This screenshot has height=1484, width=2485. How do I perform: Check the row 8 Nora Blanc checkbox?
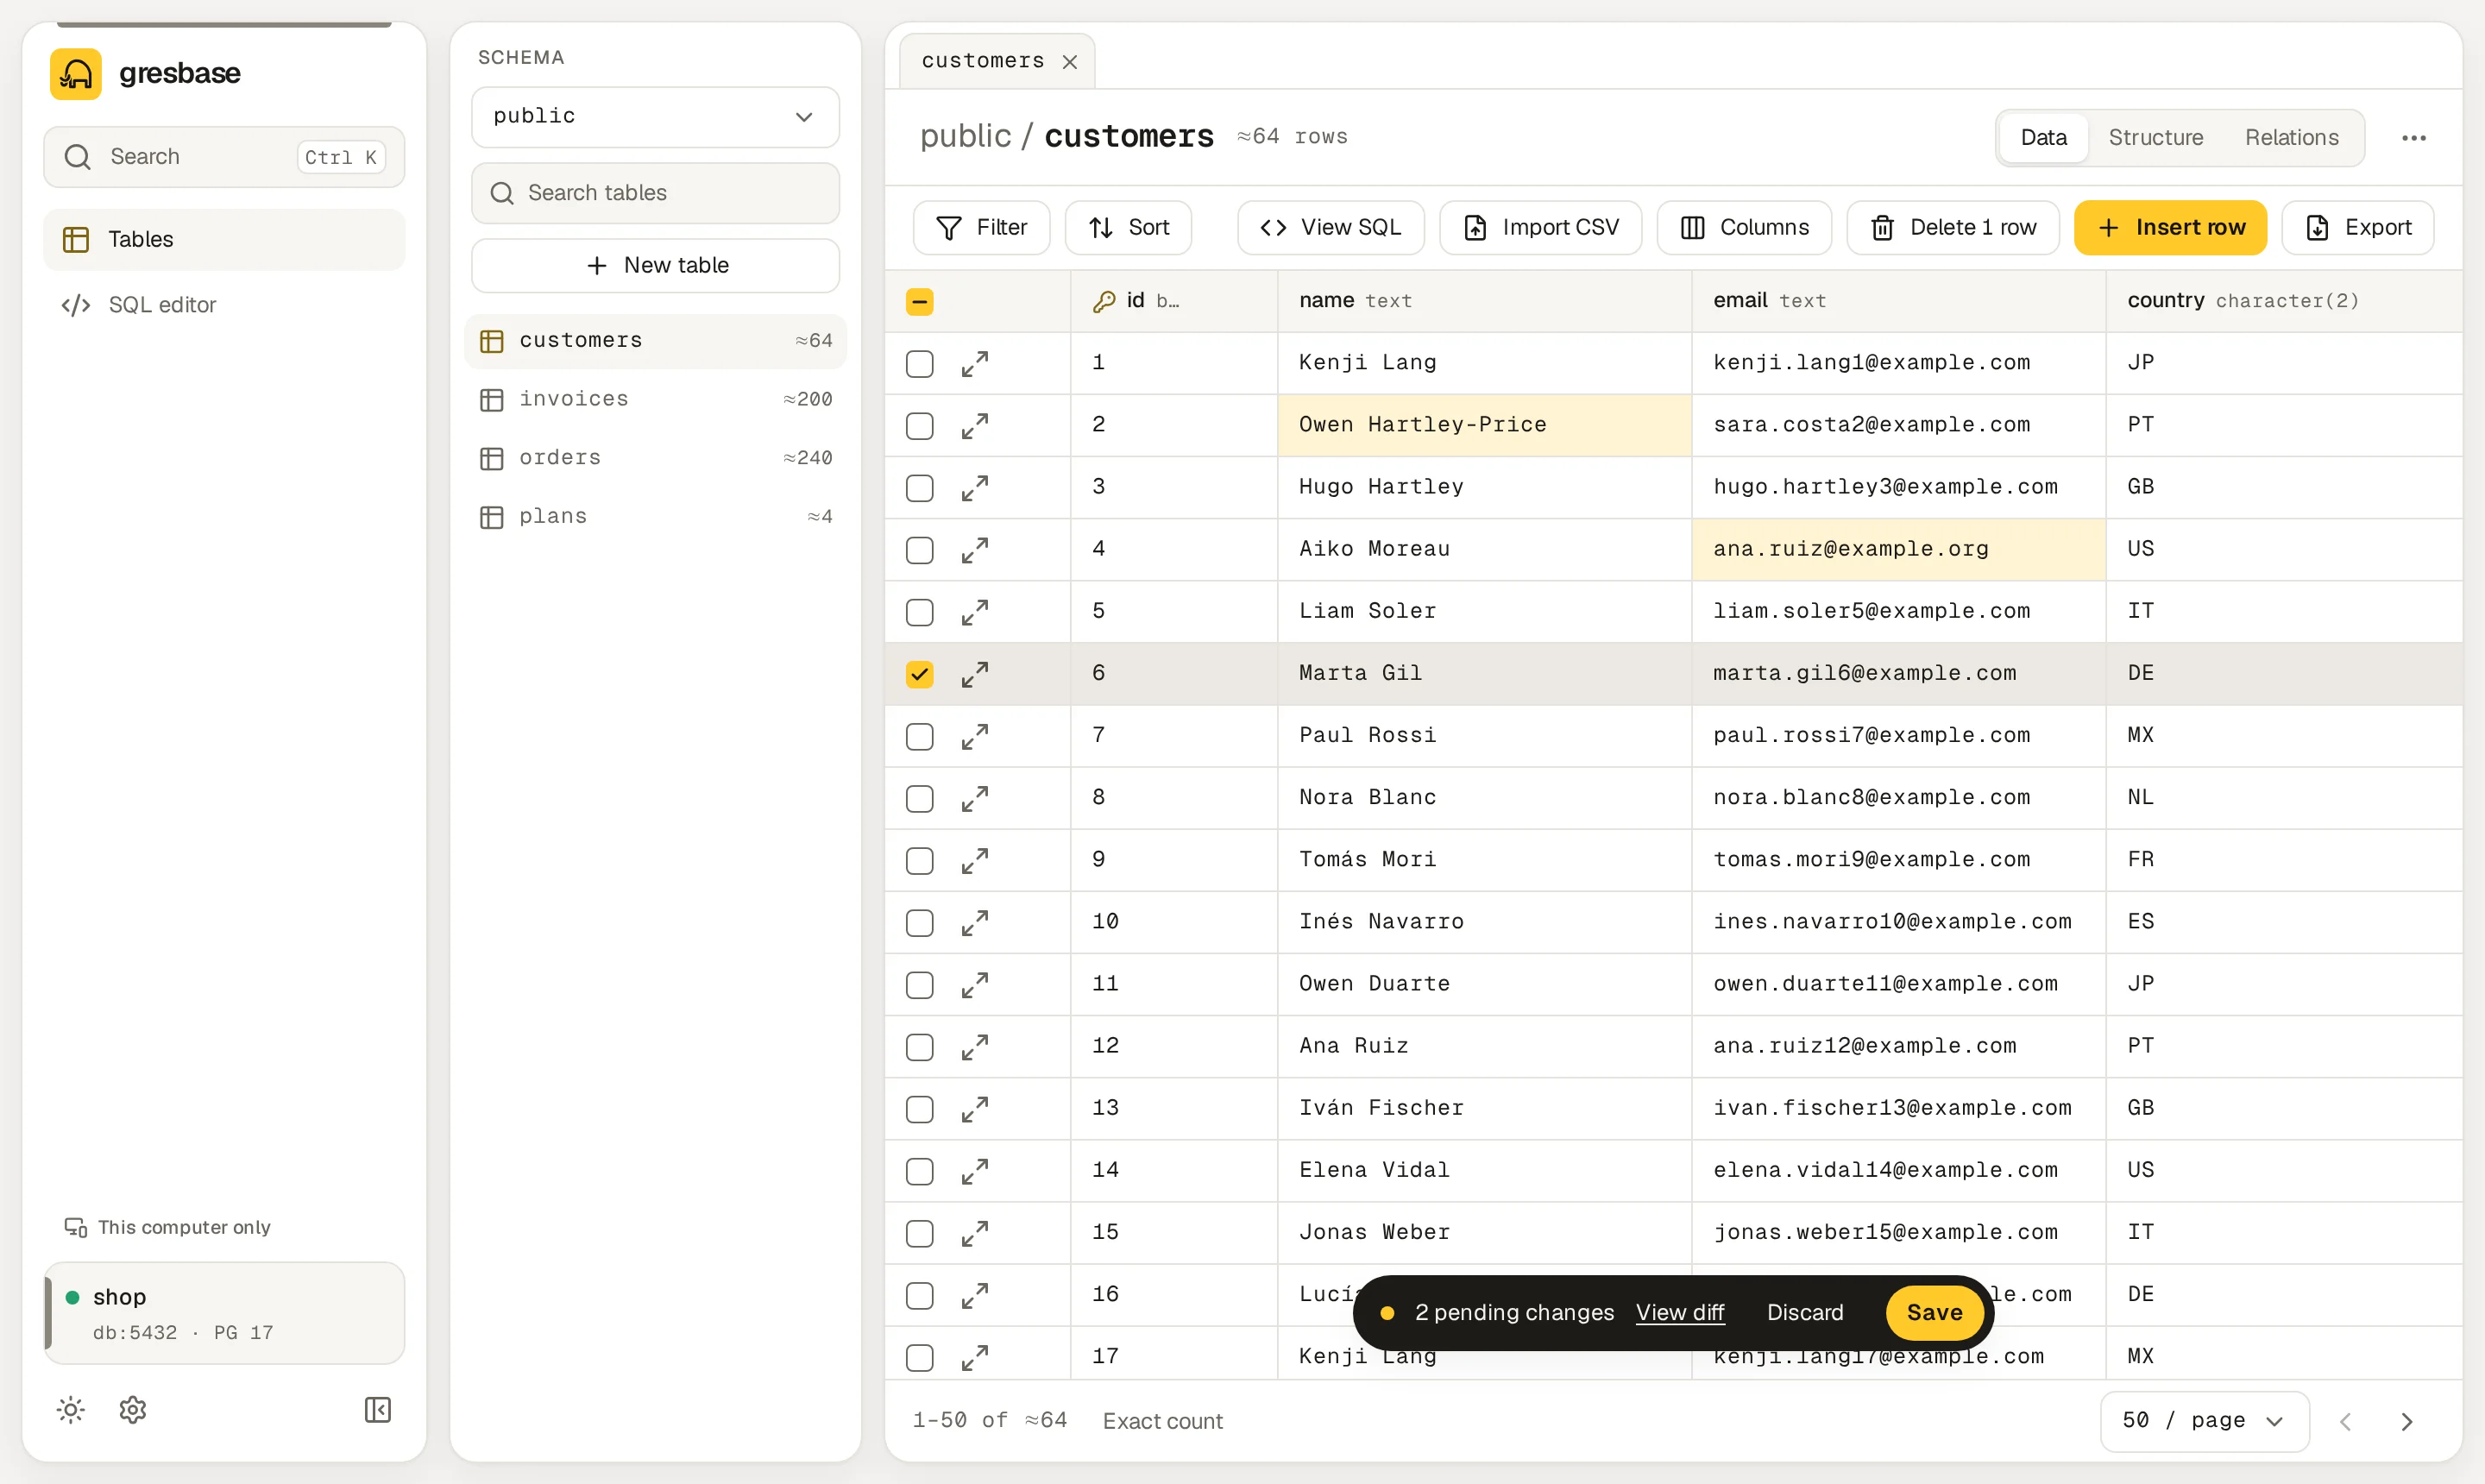pyautogui.click(x=920, y=799)
